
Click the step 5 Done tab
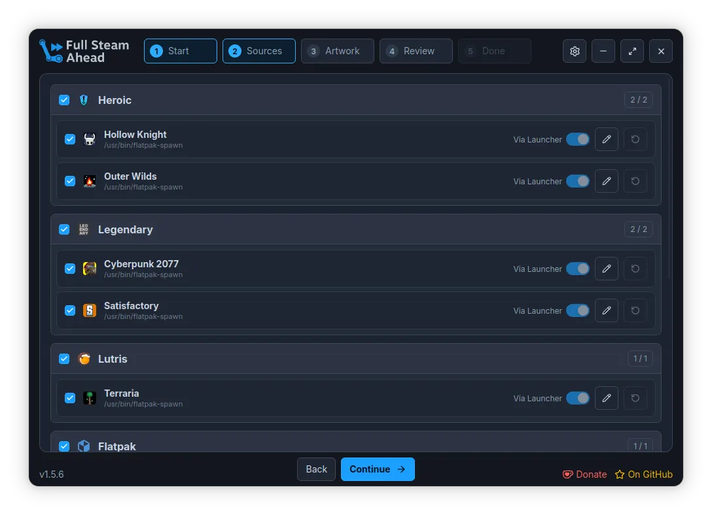click(495, 51)
